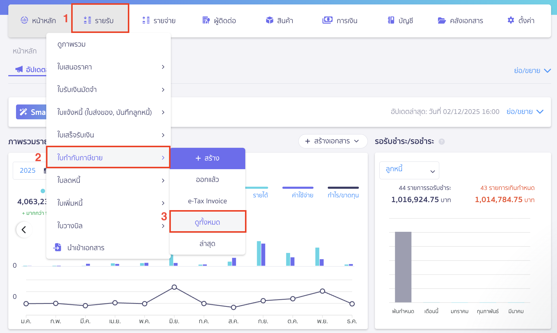Open the contacts (ผู้ติดต่อ) building icon
This screenshot has width=557, height=333.
[x=206, y=20]
